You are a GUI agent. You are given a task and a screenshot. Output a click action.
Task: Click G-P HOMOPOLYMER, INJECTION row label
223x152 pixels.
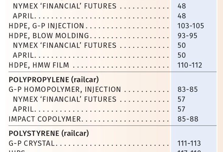(65, 89)
